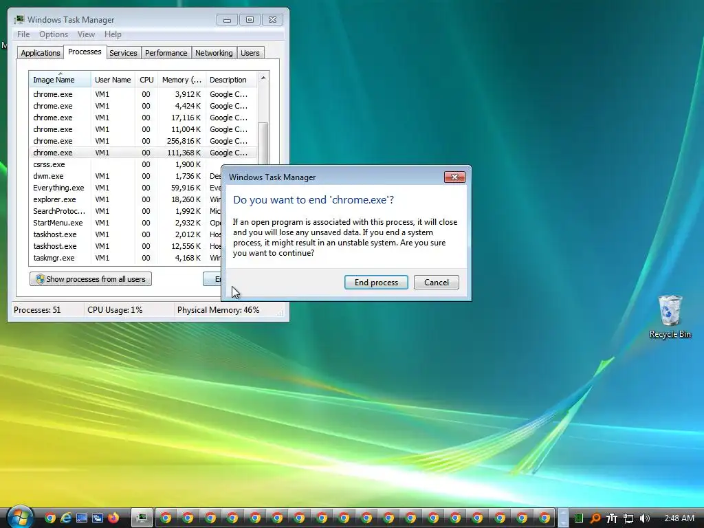This screenshot has height=528, width=704.
Task: Open the Windows Start orb
Action: tap(19, 517)
